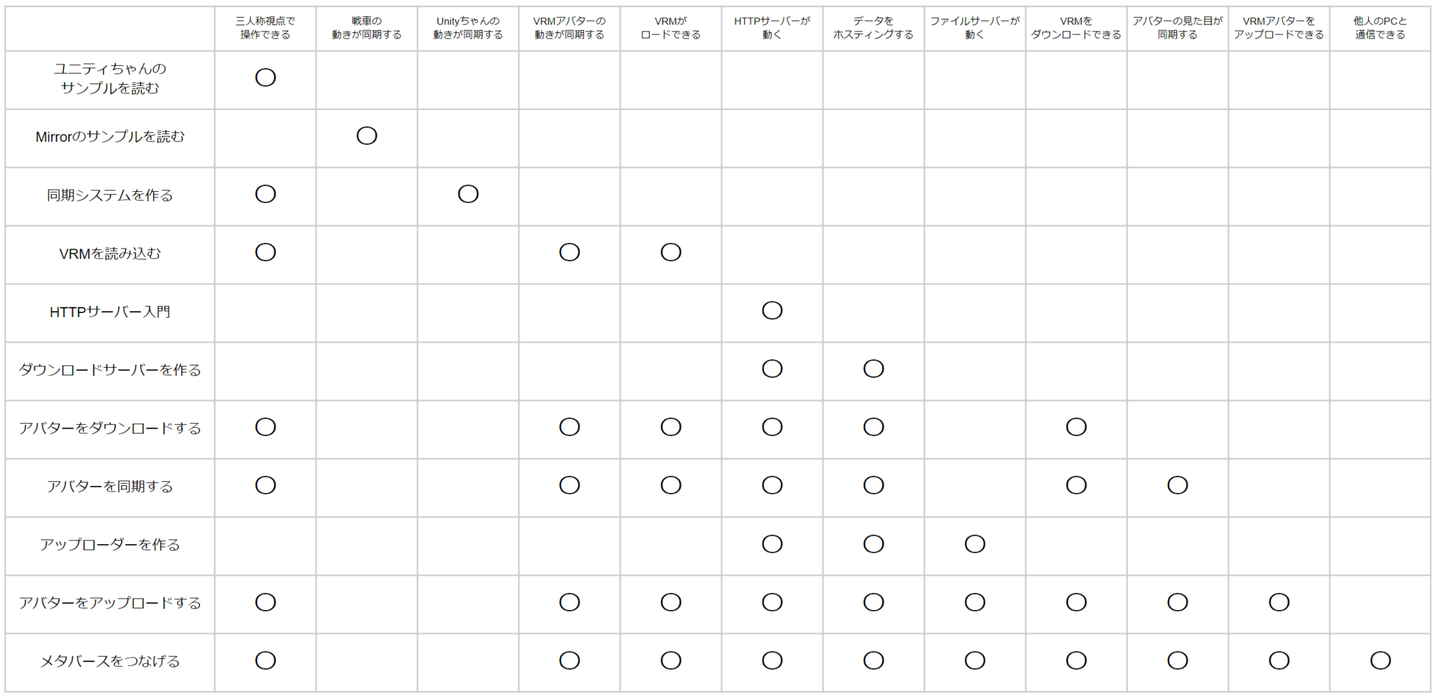Click the circle under "Unityちゃんの動きが同期する" column
The width and height of the screenshot is (1434, 696).
click(468, 194)
